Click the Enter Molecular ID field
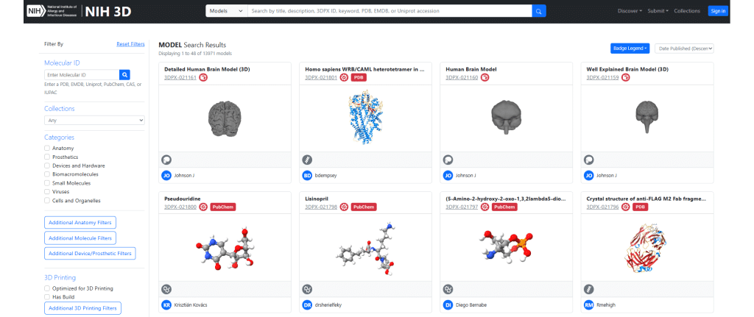Viewport: 754px width, 317px height. [x=82, y=75]
